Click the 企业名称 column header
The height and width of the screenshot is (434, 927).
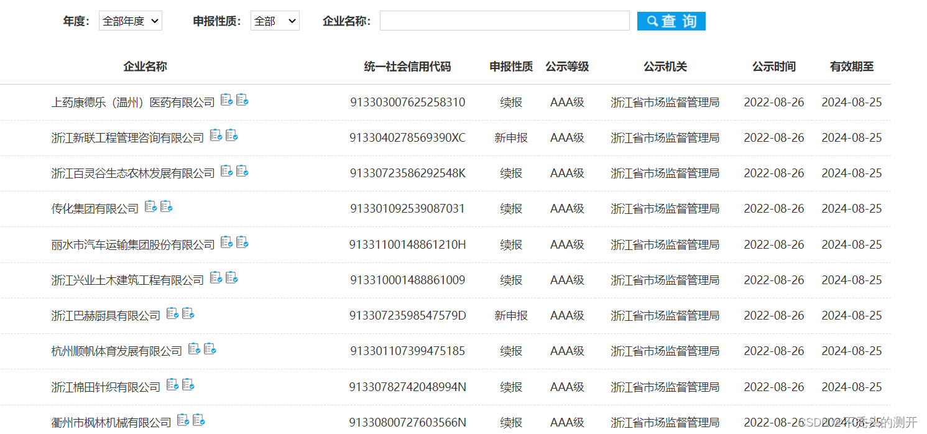(145, 67)
